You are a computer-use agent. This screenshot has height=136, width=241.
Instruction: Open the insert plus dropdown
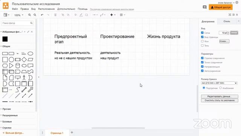(x=113, y=15)
